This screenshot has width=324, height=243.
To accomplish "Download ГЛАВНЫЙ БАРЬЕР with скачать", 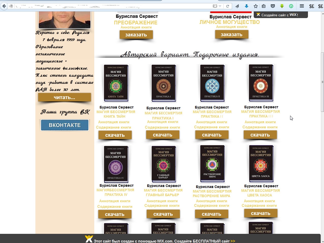I will coord(163,214).
